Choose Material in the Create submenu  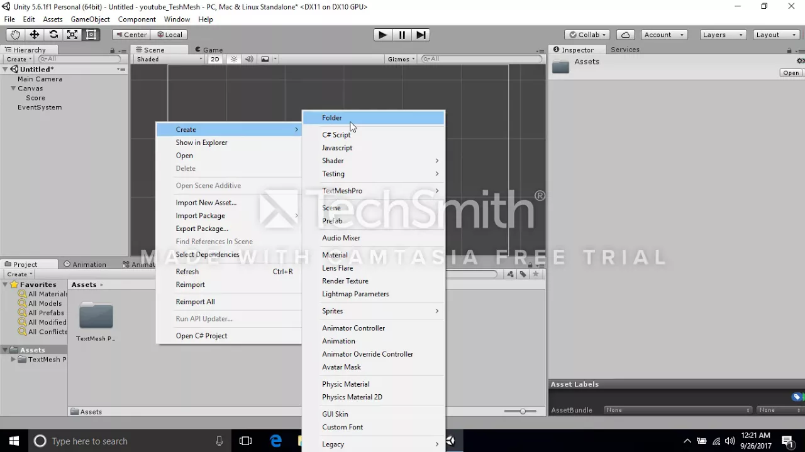374,255
